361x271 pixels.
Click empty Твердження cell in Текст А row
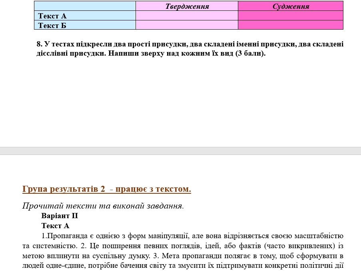[187, 16]
